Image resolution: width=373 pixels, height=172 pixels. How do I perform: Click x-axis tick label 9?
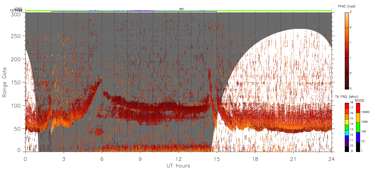(140, 159)
